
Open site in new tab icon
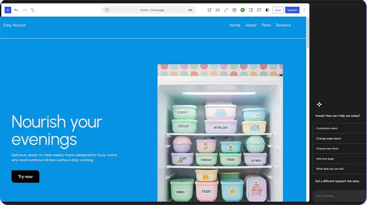pos(210,10)
